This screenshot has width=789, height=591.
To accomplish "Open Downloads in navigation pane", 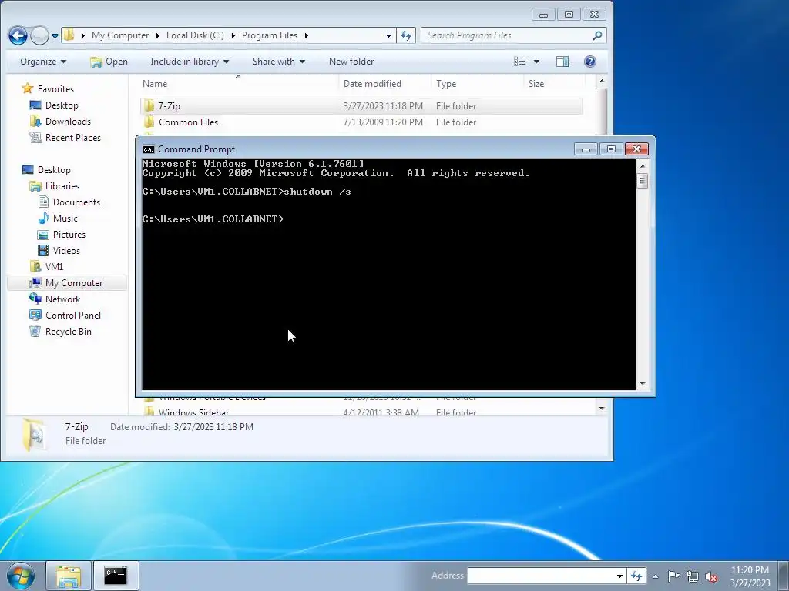I will coord(60,121).
